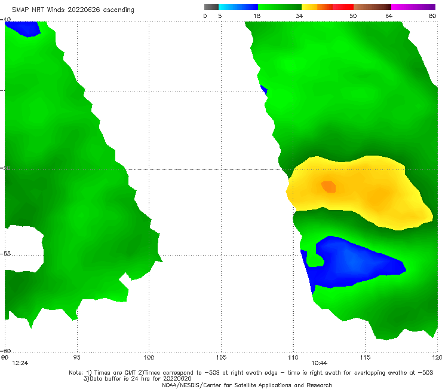The height and width of the screenshot is (389, 442).
Task: Click the longitude axis label '100'
Action: 149,358
